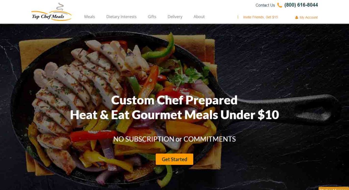Click the Top Chef Meals logo
This screenshot has height=190, width=349.
51,12
